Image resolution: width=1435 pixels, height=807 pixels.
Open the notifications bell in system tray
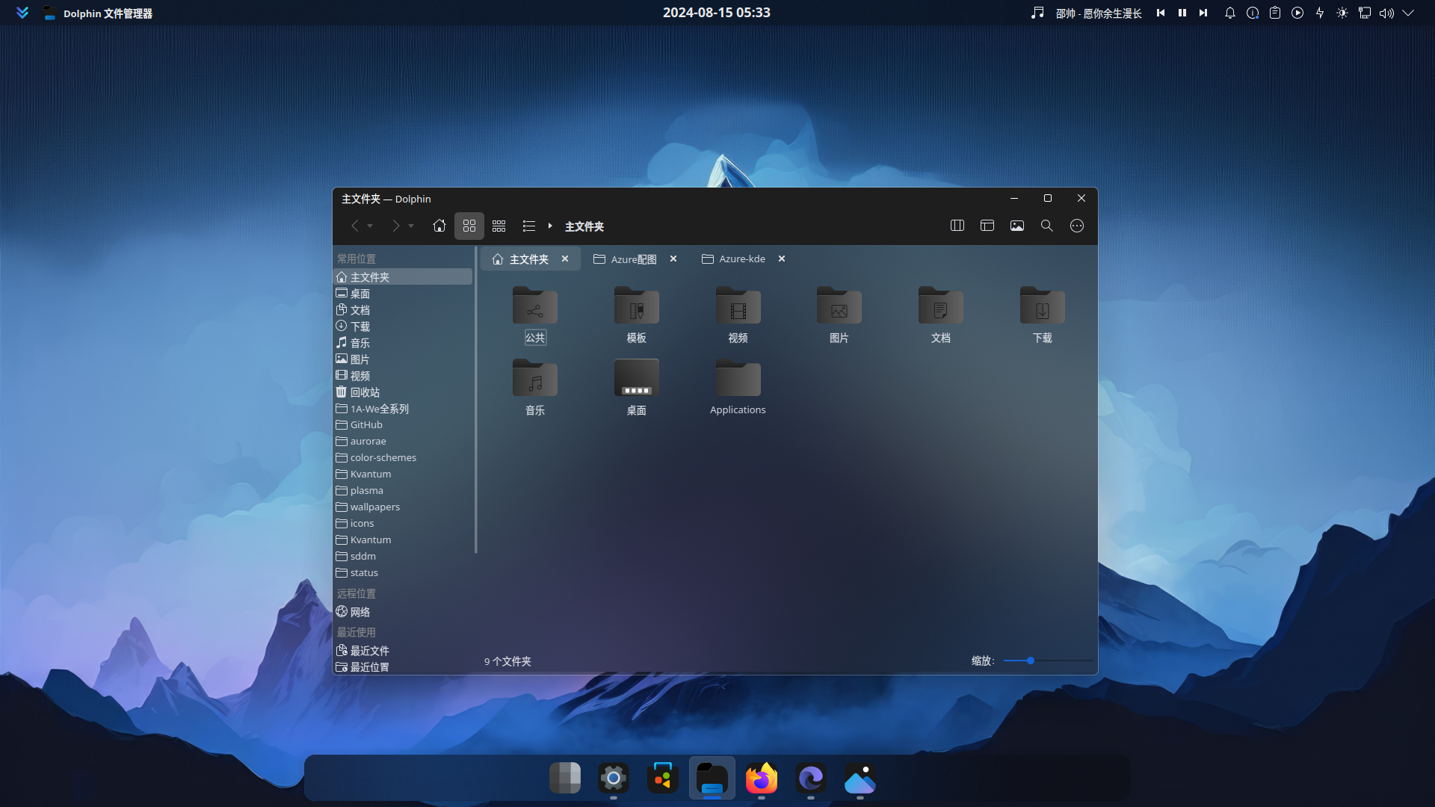1230,13
